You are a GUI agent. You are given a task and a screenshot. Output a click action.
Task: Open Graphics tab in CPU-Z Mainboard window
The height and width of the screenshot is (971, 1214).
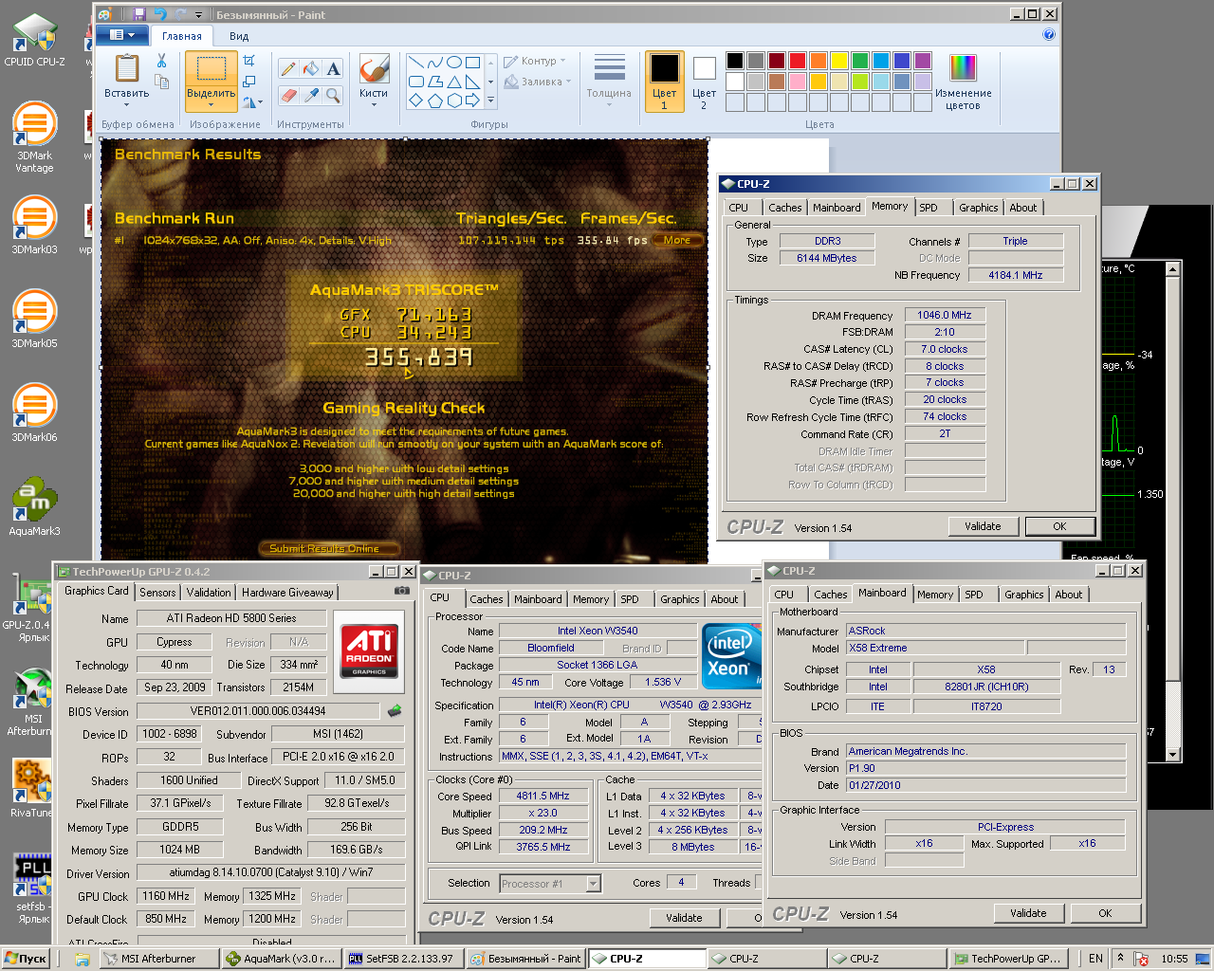(x=1023, y=595)
